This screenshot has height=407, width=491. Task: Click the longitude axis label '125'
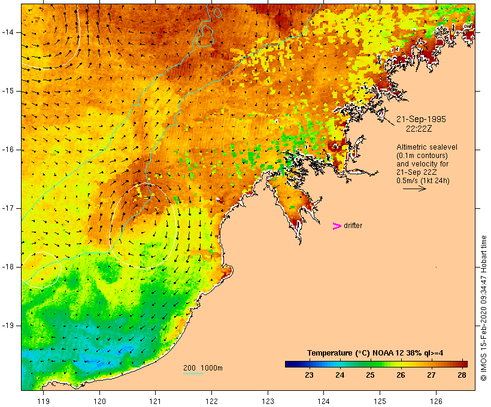tap(380, 402)
